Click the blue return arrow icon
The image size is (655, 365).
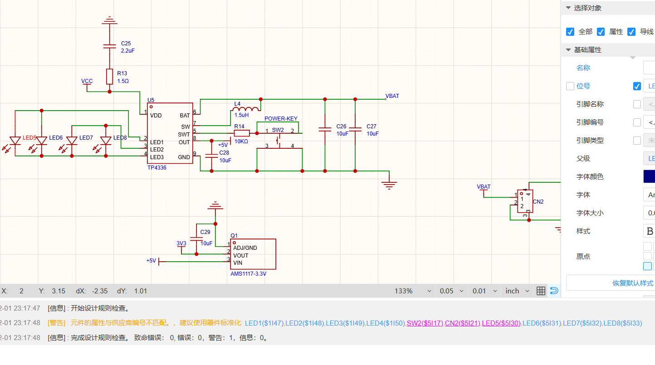coord(554,291)
